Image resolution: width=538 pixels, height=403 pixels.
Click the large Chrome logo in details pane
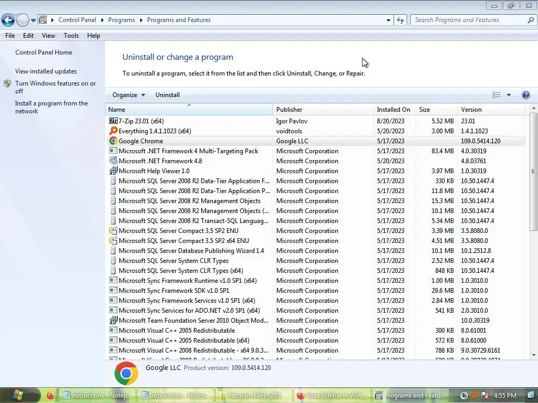coord(126,373)
